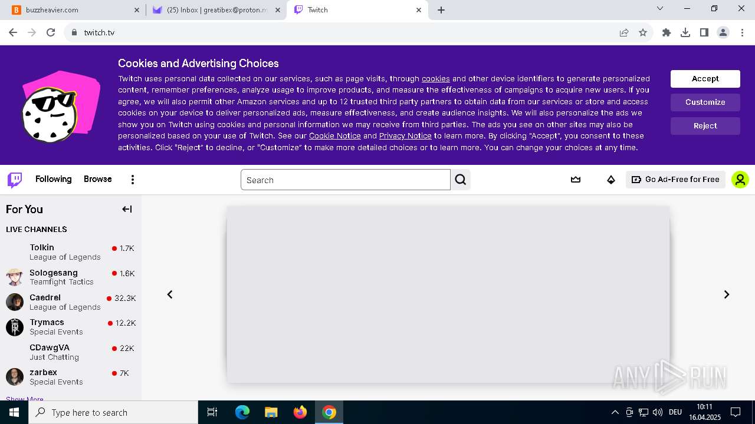Customize cookie choices
This screenshot has width=755, height=424.
click(x=705, y=102)
